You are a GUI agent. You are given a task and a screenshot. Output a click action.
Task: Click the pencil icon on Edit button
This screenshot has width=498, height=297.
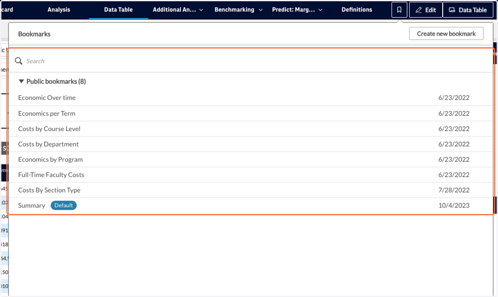pos(419,10)
